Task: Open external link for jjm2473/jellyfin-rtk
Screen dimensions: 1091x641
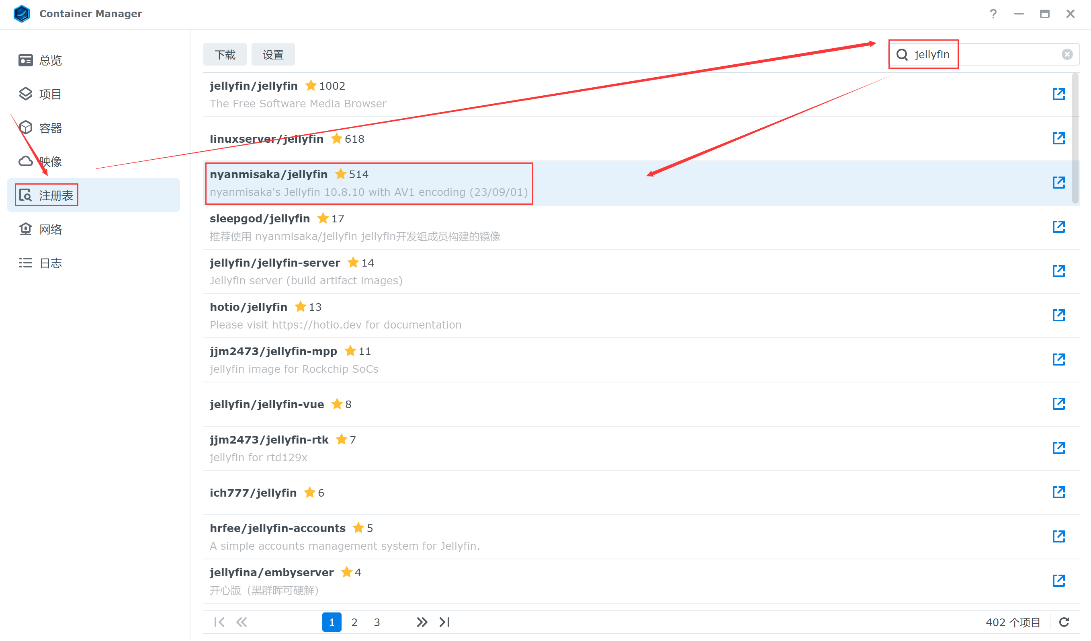Action: 1058,448
